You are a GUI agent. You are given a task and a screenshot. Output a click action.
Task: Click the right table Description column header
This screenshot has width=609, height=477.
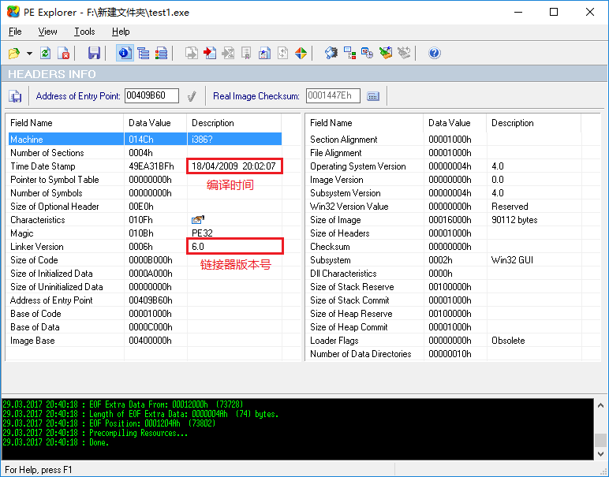(x=533, y=123)
